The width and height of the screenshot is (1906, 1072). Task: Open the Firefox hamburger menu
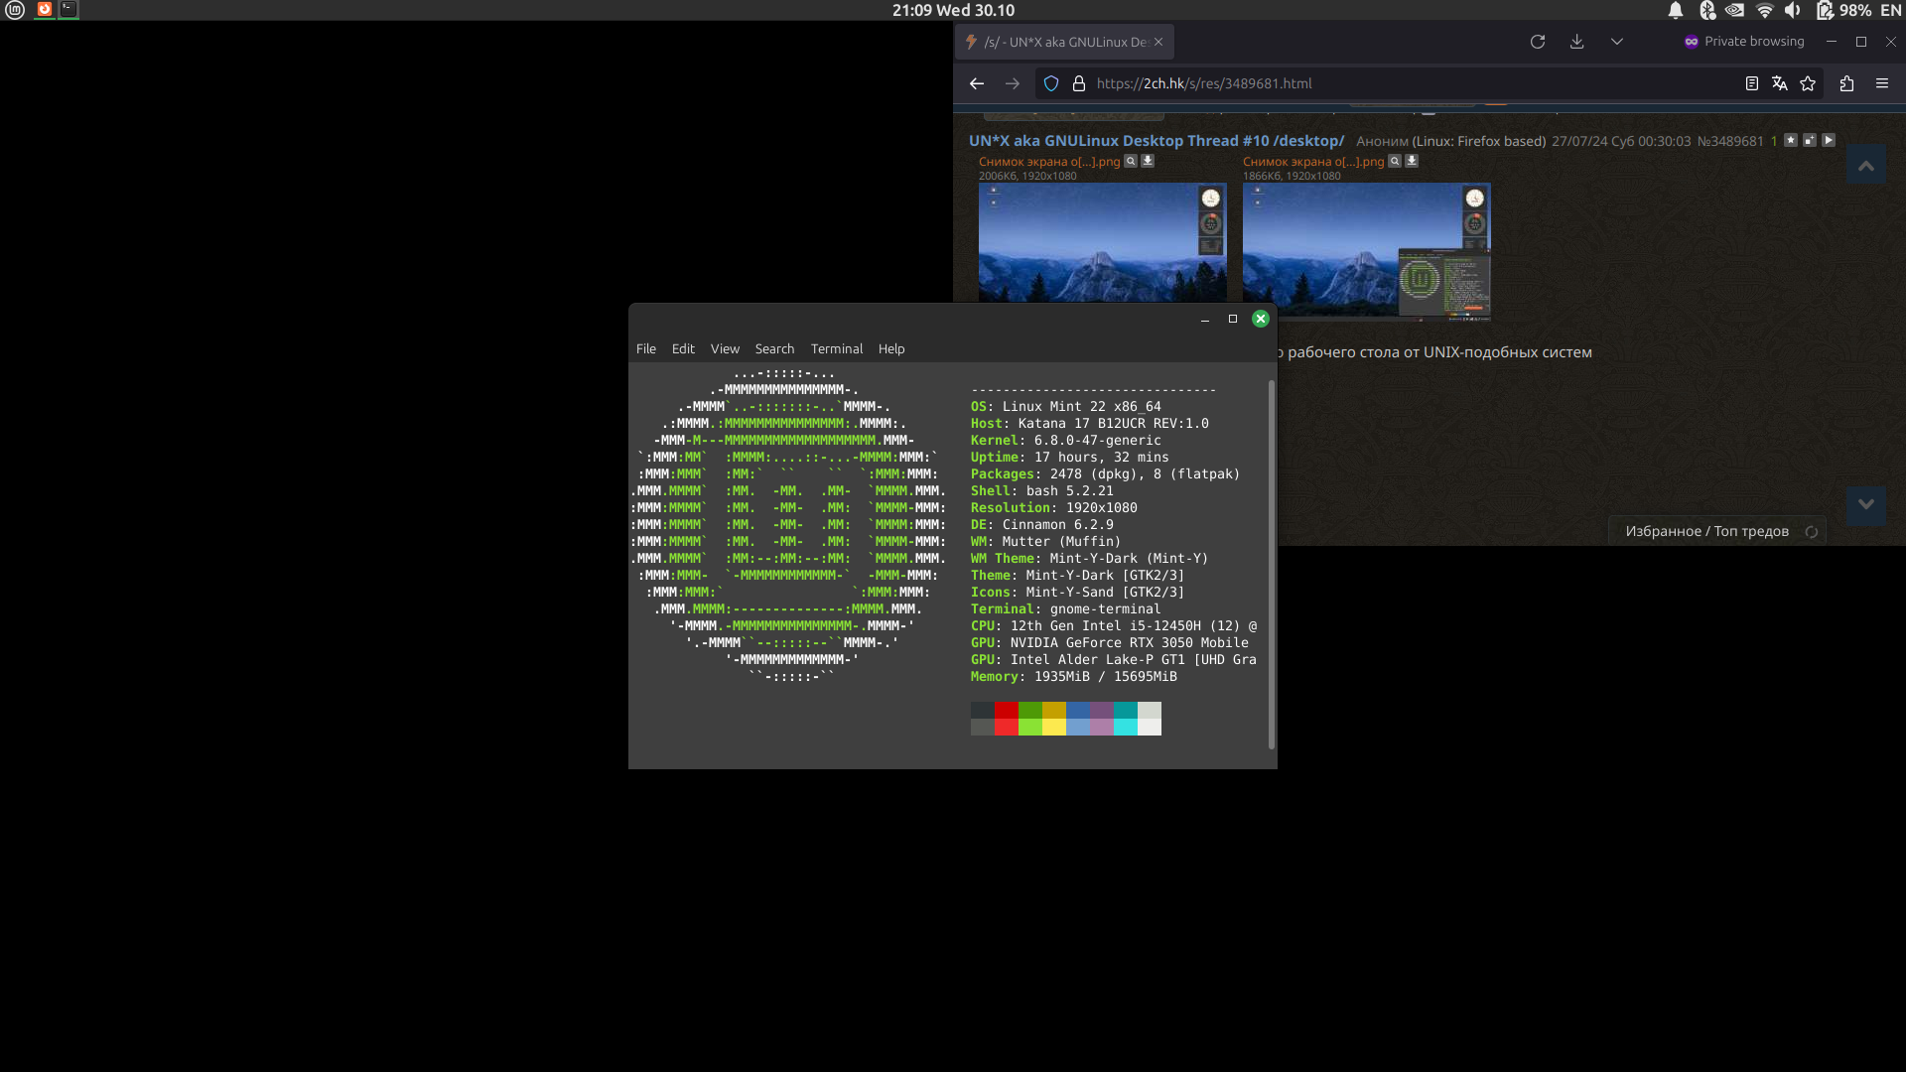(1882, 83)
